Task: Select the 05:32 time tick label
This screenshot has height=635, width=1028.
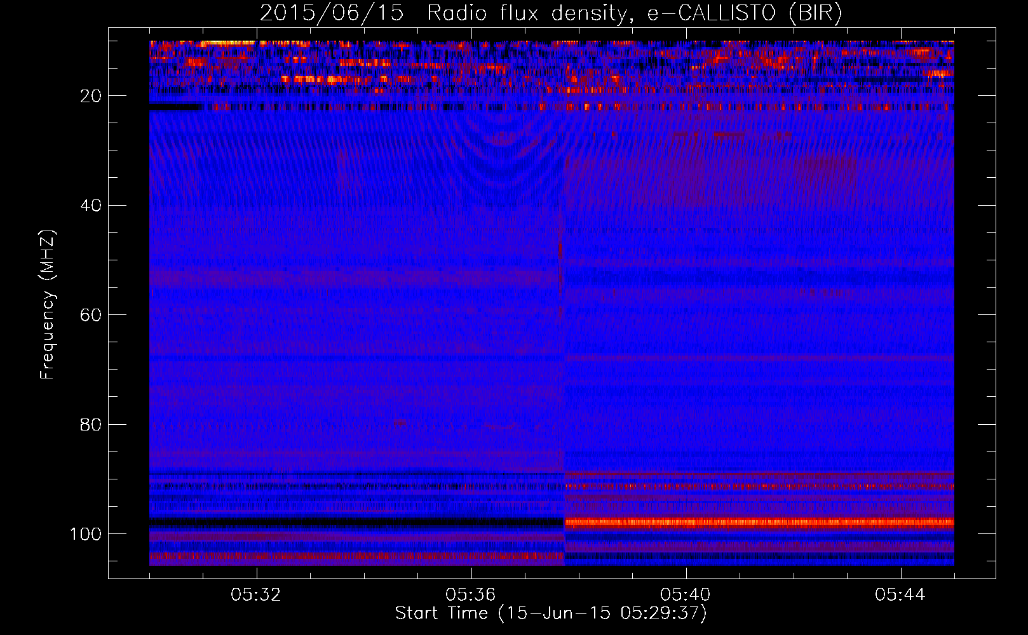Action: [256, 595]
